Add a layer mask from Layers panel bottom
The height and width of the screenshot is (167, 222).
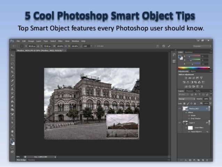[x=190, y=160]
